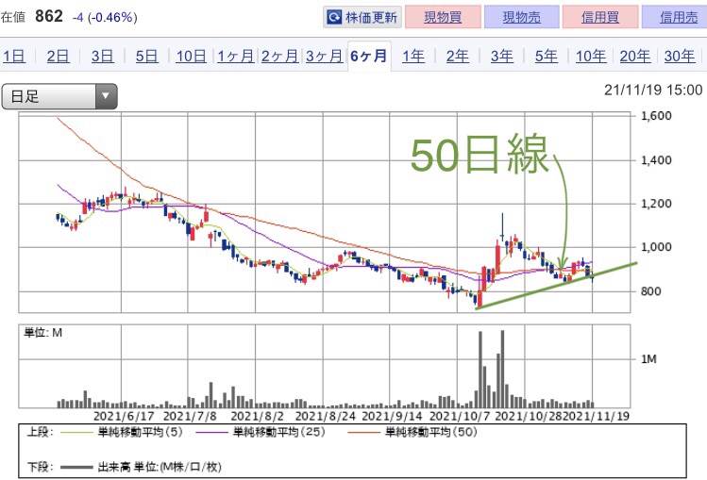Viewport: 707px width, 480px height.
Task: Select the 2日 period tab
Action: tap(58, 56)
